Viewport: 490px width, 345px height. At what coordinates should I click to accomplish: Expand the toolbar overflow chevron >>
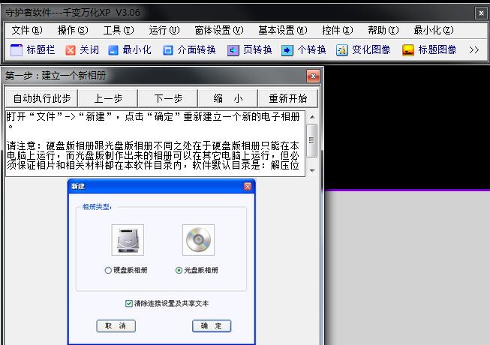point(473,50)
